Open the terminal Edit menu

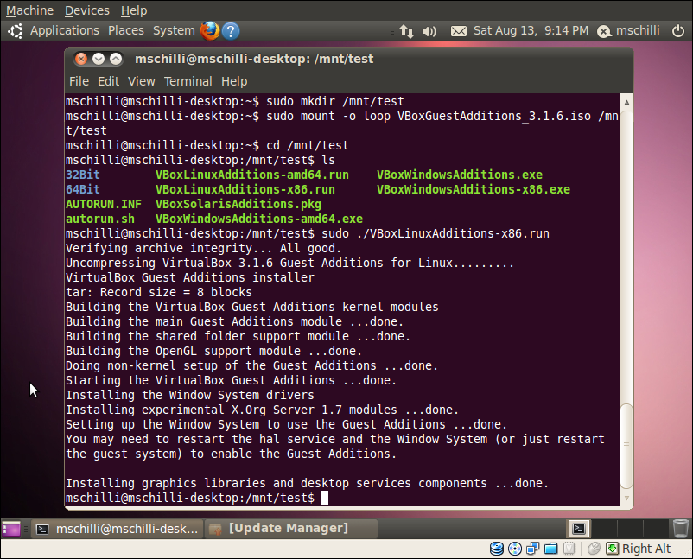click(108, 81)
